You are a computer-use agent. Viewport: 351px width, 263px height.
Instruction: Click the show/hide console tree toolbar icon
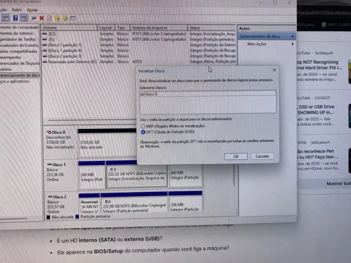(6, 18)
